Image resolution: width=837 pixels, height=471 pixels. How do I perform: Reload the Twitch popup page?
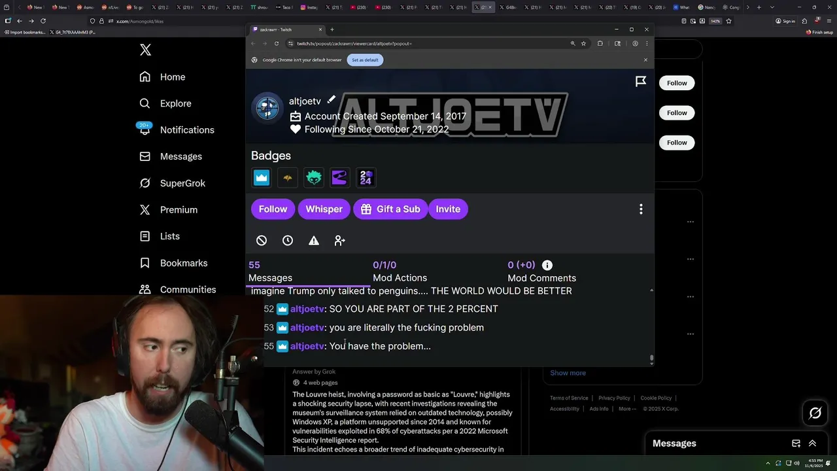(x=277, y=43)
